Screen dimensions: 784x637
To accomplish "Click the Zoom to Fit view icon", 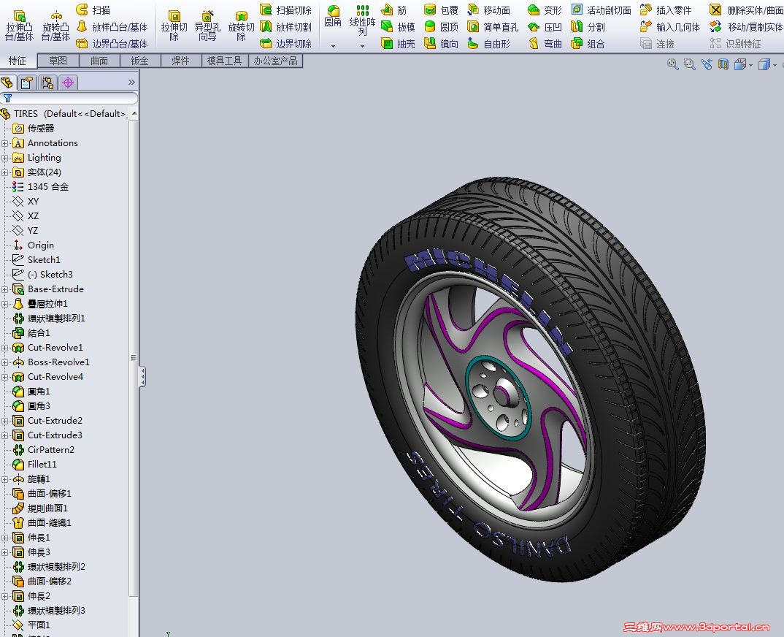I will [x=672, y=64].
